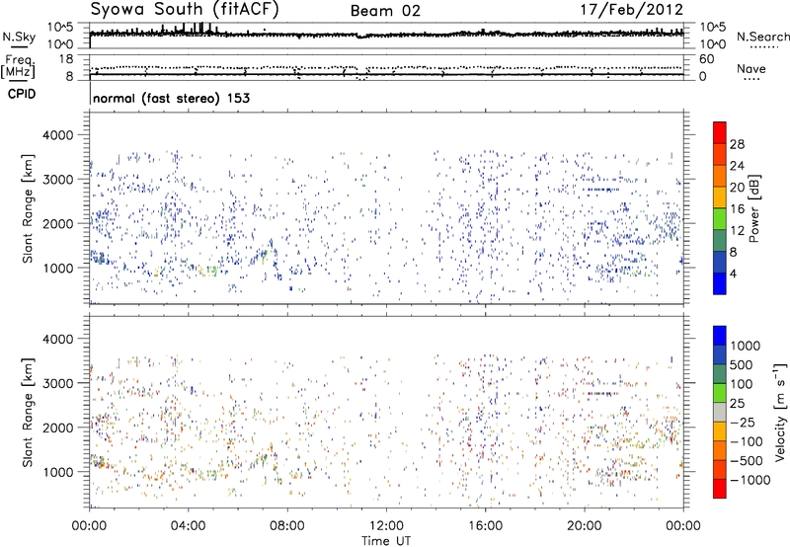Click the horizontal echo streak near 2750 km in power panel
The image size is (790, 547).
coord(602,190)
